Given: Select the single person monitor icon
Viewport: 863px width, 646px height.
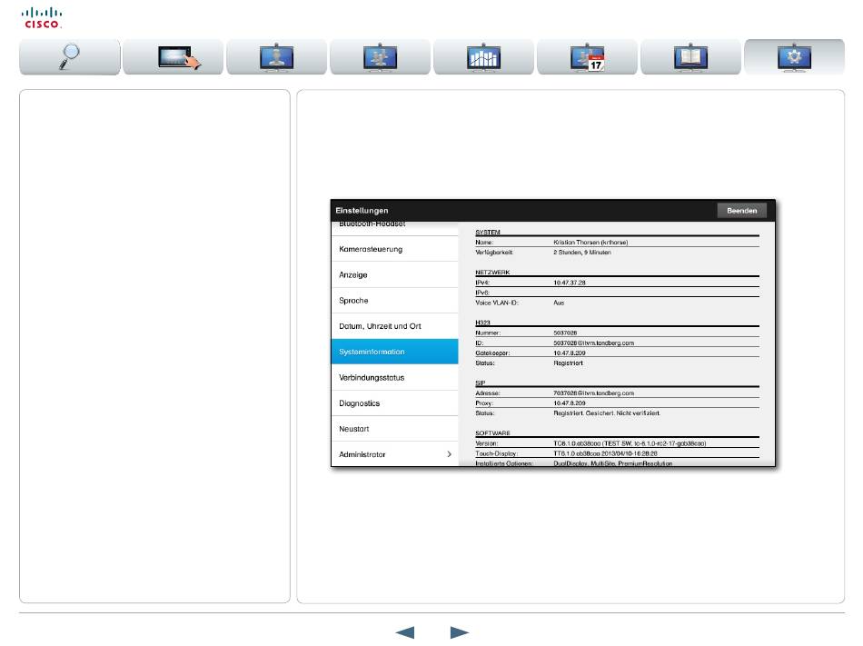Looking at the screenshot, I should pos(277,56).
